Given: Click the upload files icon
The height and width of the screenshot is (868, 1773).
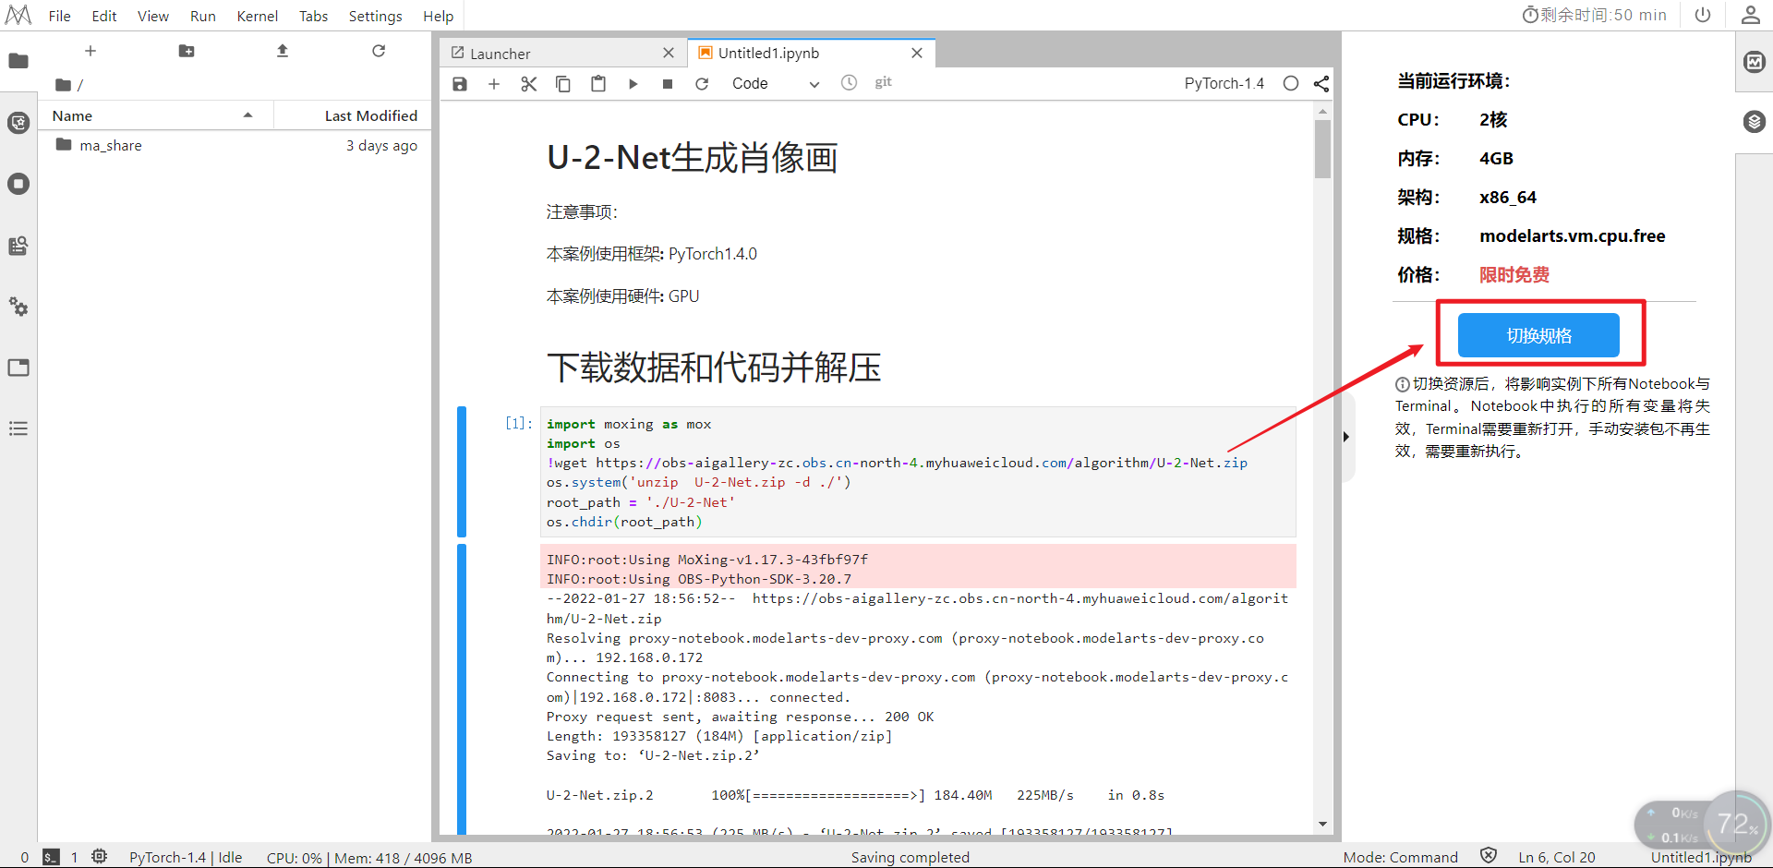Looking at the screenshot, I should 283,51.
